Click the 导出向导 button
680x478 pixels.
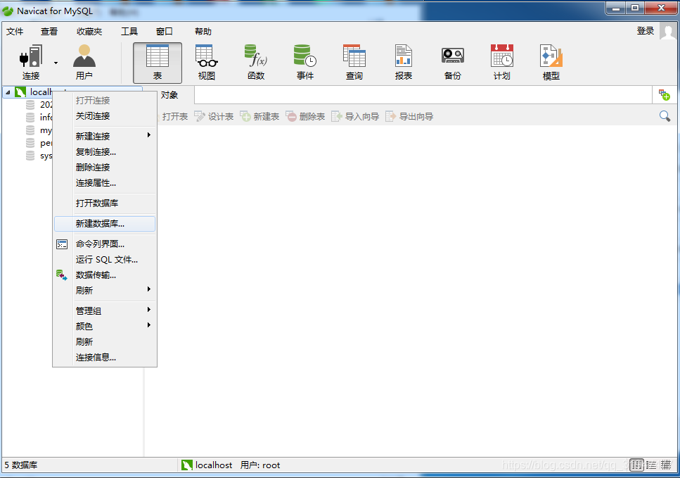(x=409, y=116)
